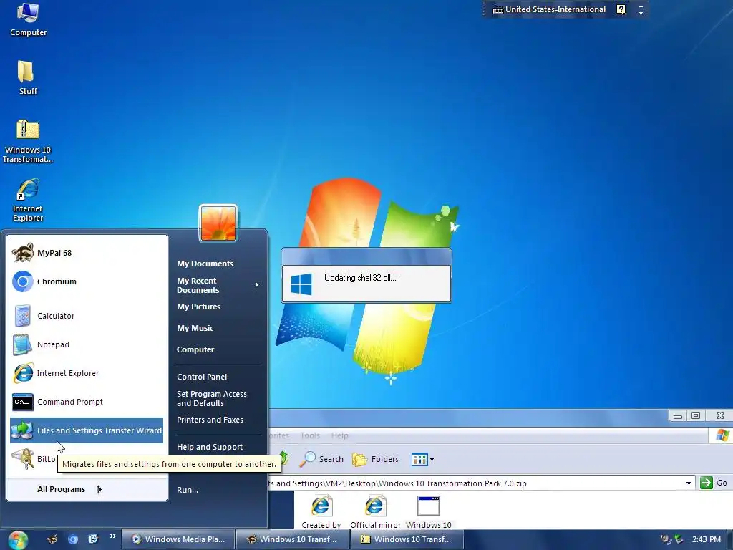The image size is (733, 550).
Task: Start Files and Settings Transfer Wizard
Action: pyautogui.click(x=87, y=430)
